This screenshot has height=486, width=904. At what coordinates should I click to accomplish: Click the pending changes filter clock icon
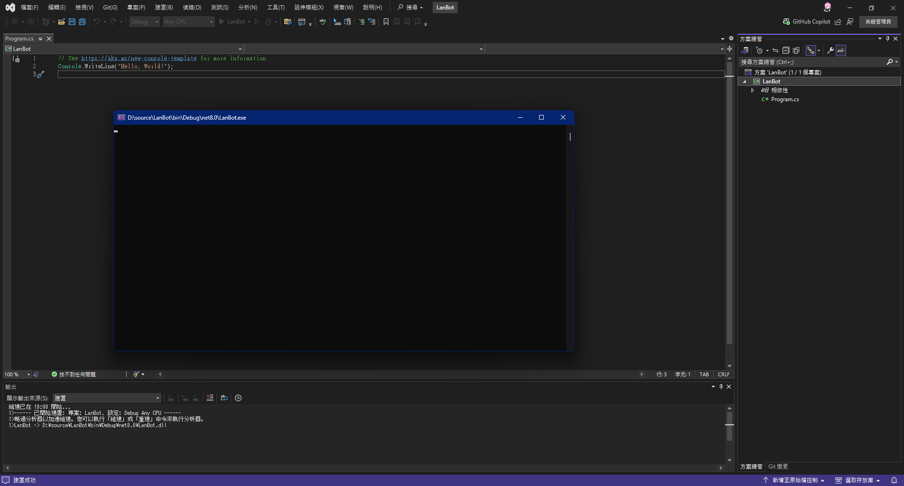click(x=759, y=50)
